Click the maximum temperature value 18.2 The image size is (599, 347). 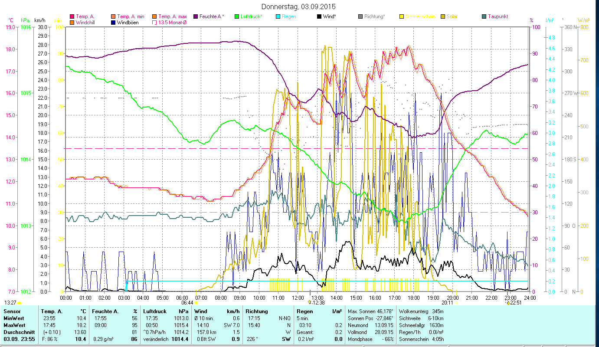(81, 325)
